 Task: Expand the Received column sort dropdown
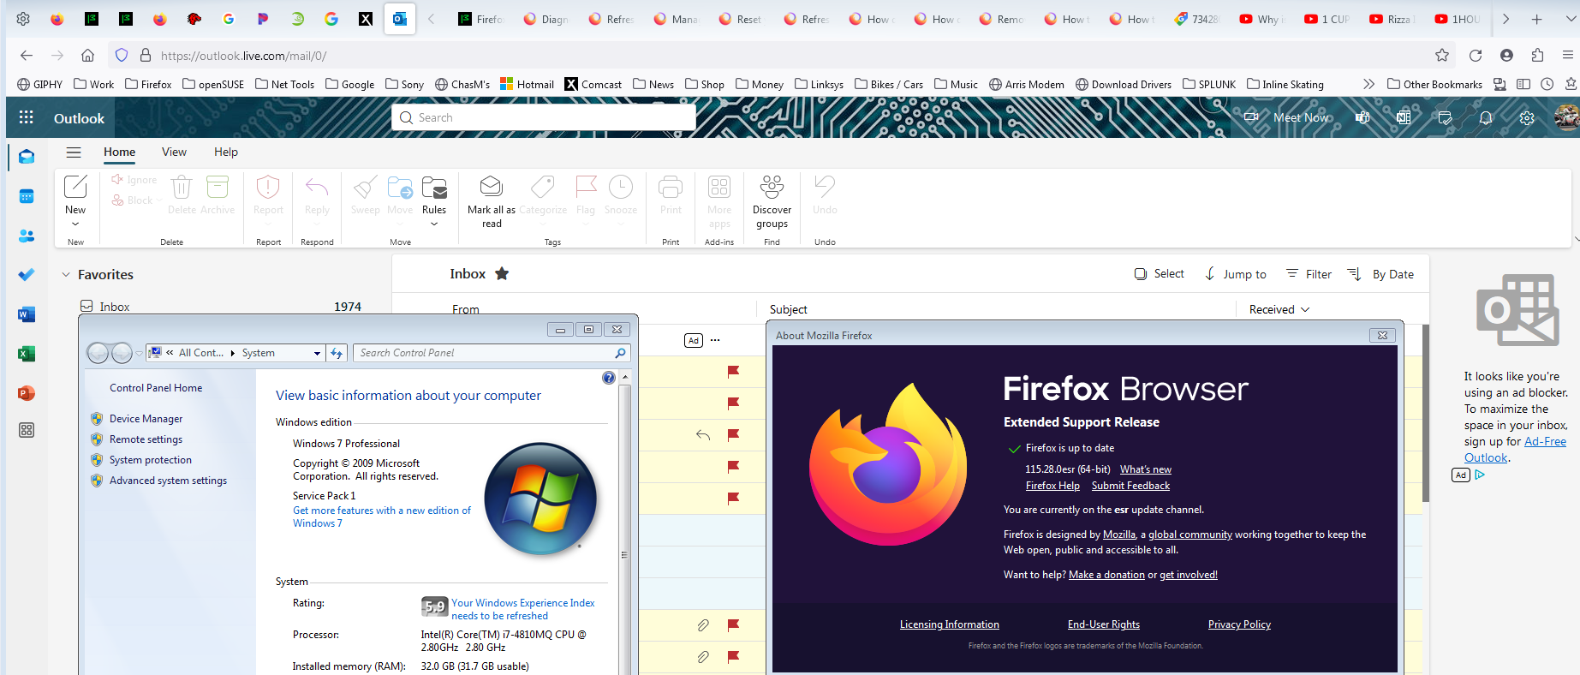pyautogui.click(x=1305, y=309)
